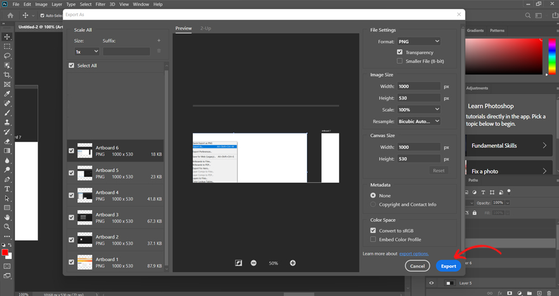Open the Filter menu in menu bar
This screenshot has width=559, height=296.
pos(100,4)
